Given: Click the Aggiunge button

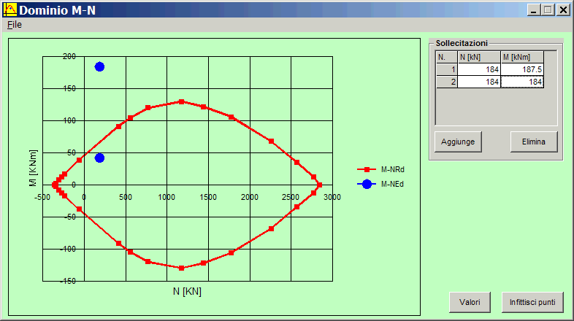Looking at the screenshot, I should pos(458,142).
